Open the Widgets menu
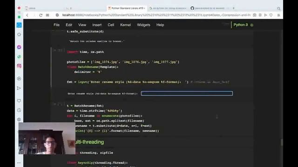The width and height of the screenshot is (298, 167). point(143,25)
